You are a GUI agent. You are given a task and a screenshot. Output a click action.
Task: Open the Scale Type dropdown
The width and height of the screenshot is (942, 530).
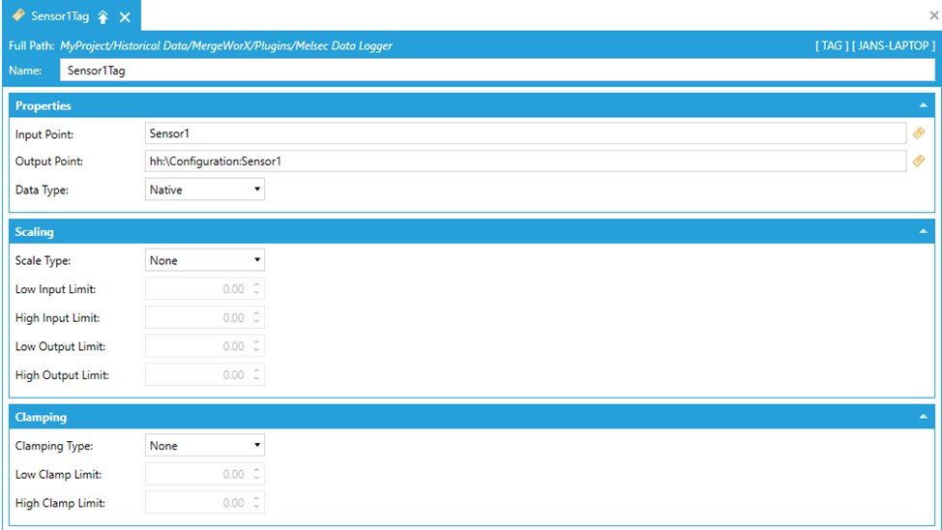pyautogui.click(x=204, y=260)
